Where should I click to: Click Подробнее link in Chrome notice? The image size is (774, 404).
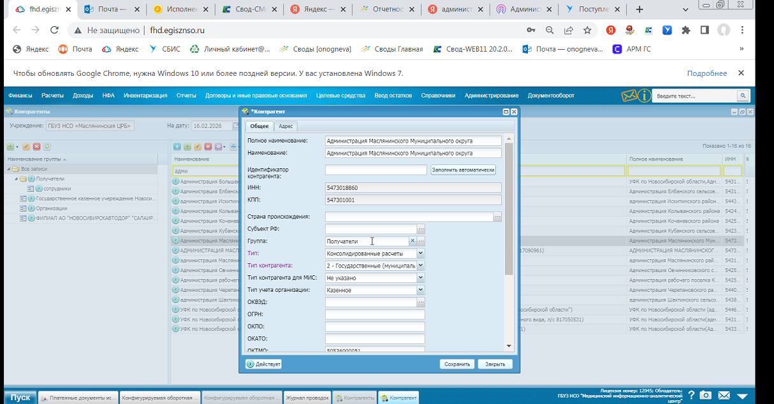(707, 73)
